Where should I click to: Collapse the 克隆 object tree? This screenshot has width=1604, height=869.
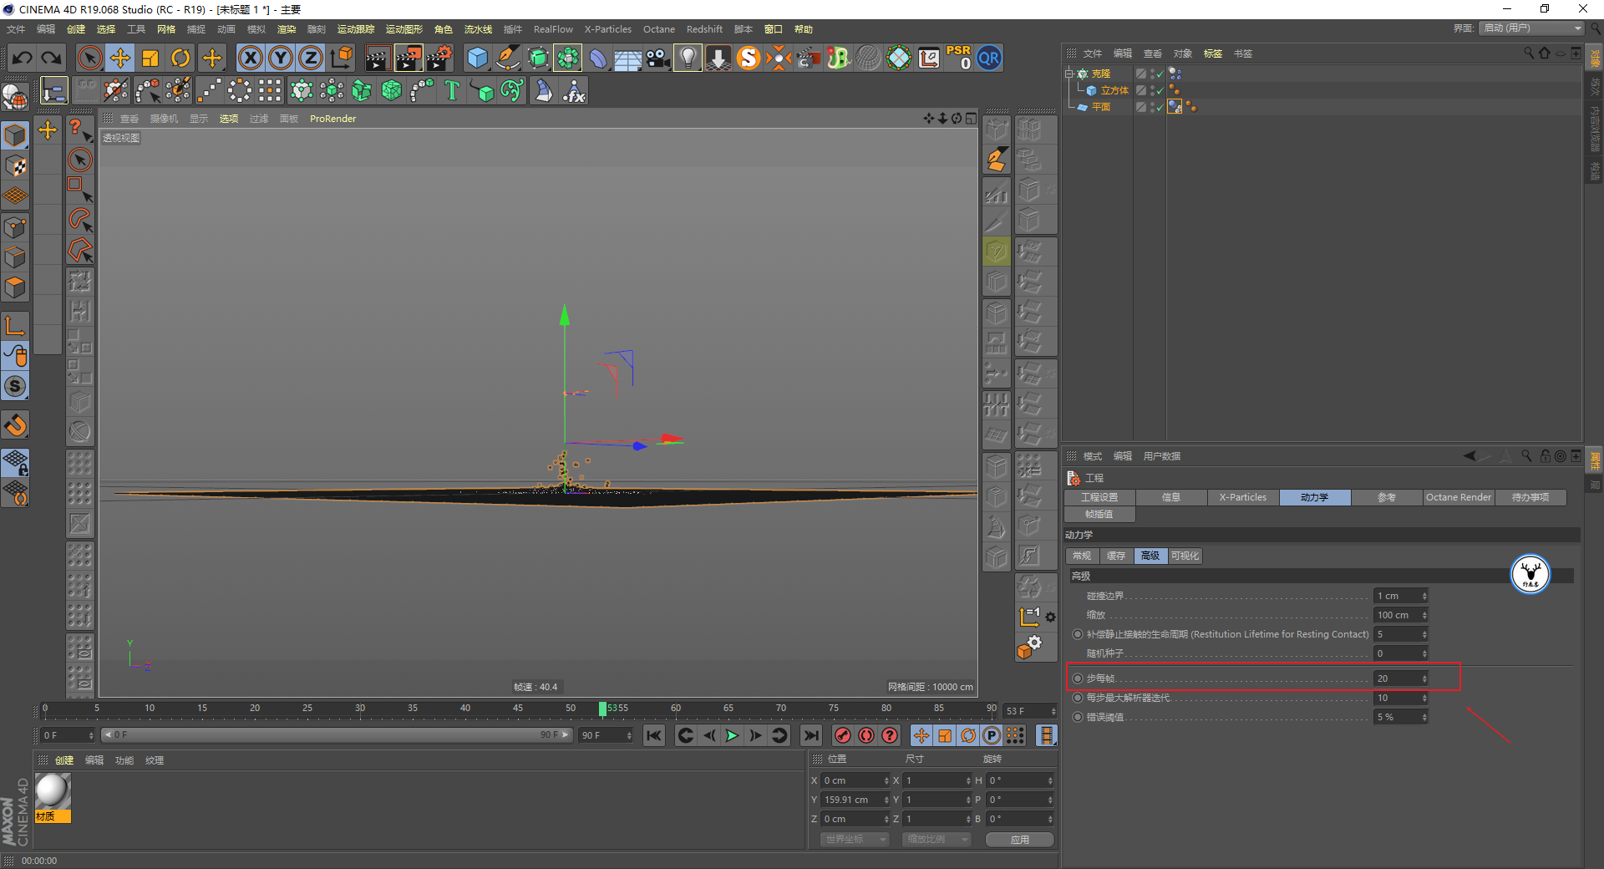click(1068, 74)
